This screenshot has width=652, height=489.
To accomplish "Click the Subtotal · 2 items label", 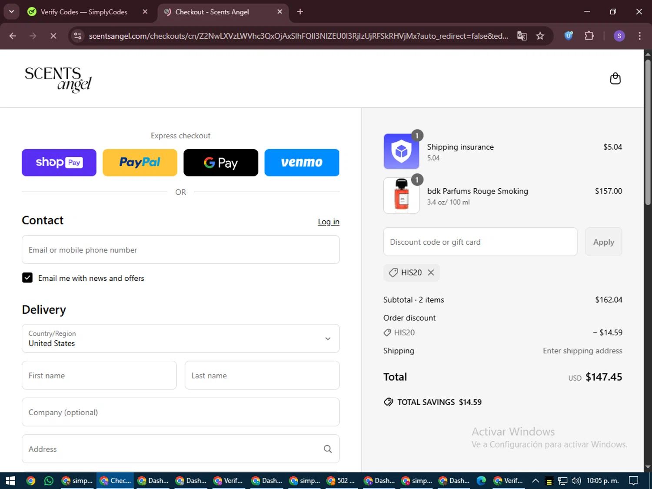I will coord(414,300).
